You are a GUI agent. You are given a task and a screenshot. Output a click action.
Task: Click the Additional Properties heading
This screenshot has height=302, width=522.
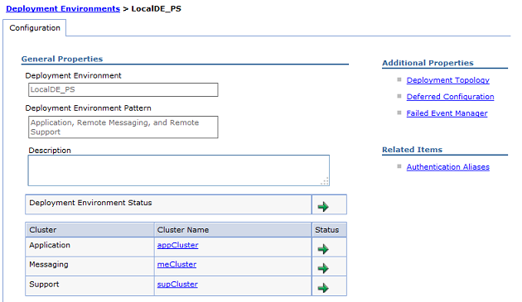pos(428,63)
